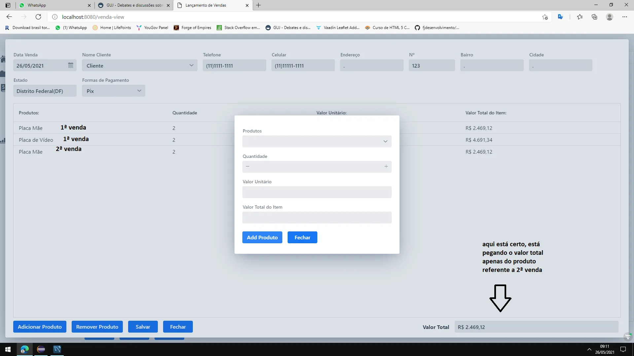This screenshot has height=356, width=634.
Task: Click the quantity plus stepper button
Action: coord(386,166)
